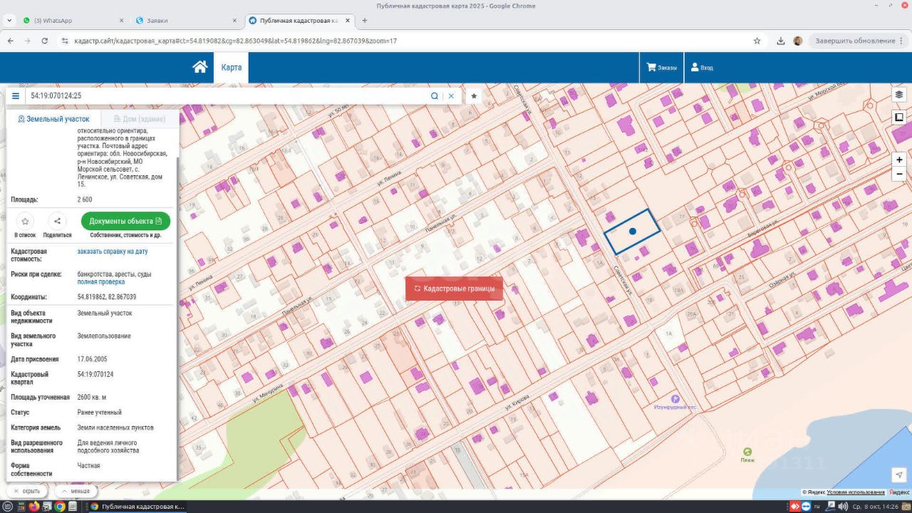The height and width of the screenshot is (513, 912).
Task: Go back in the browser
Action: pos(11,41)
